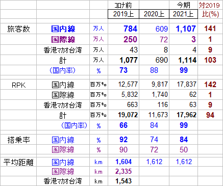Click the 784 domestic passenger value
The height and width of the screenshot is (186, 223).
point(131,29)
